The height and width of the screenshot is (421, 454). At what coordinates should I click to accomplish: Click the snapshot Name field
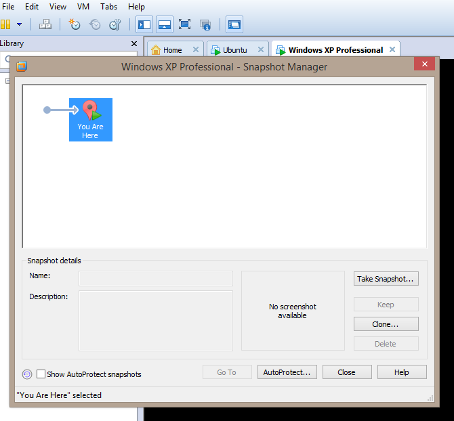coord(156,278)
